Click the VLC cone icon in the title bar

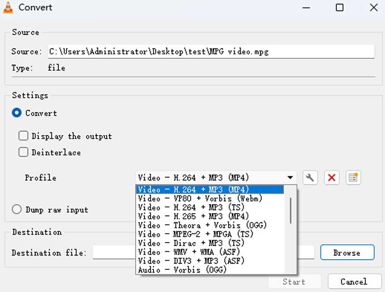pos(8,7)
